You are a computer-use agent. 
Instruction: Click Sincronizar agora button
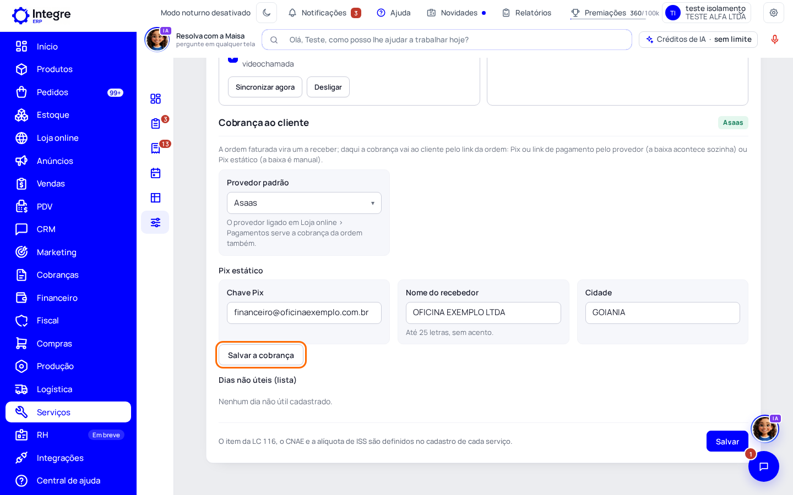(265, 87)
